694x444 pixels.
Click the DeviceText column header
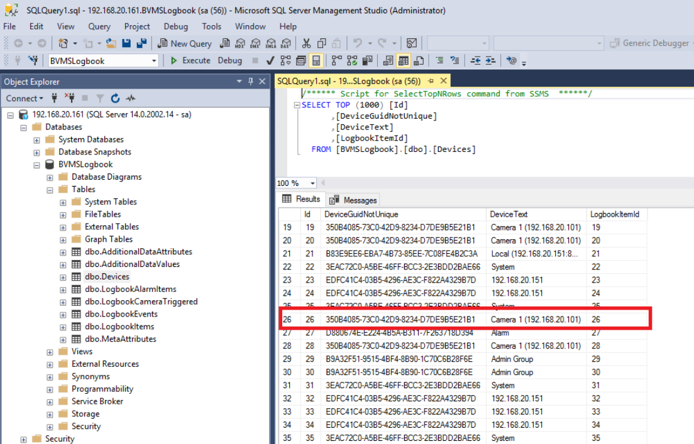(509, 214)
